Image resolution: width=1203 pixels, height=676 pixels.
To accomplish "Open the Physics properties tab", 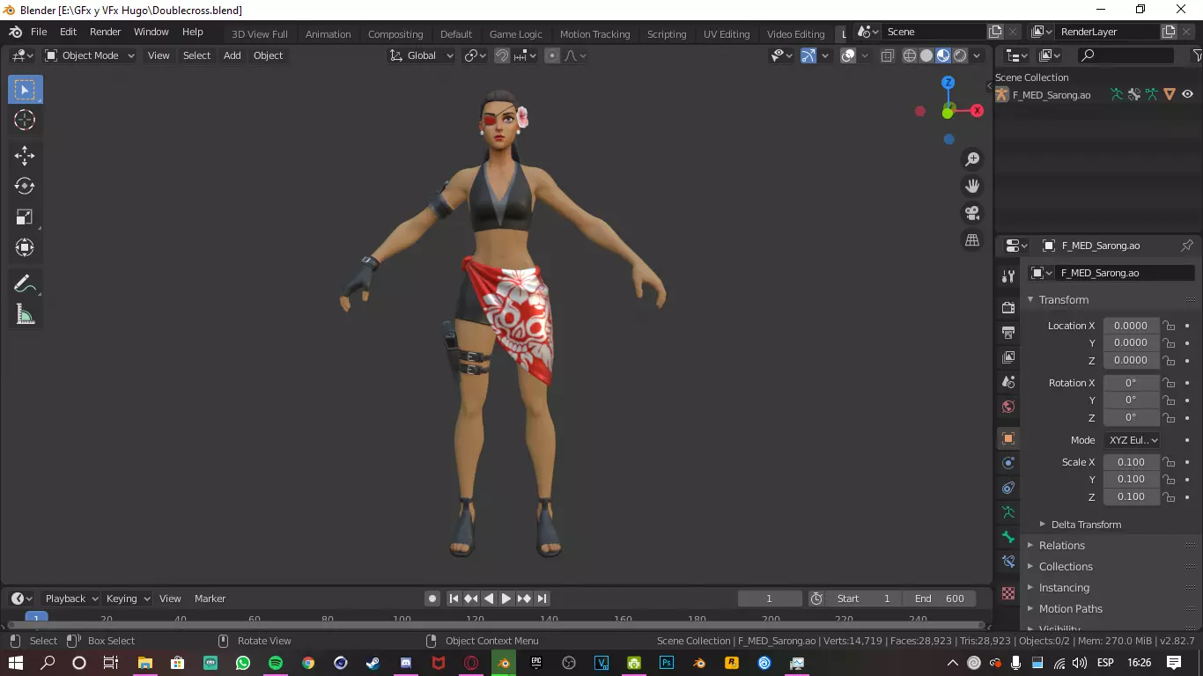I will 1008,463.
